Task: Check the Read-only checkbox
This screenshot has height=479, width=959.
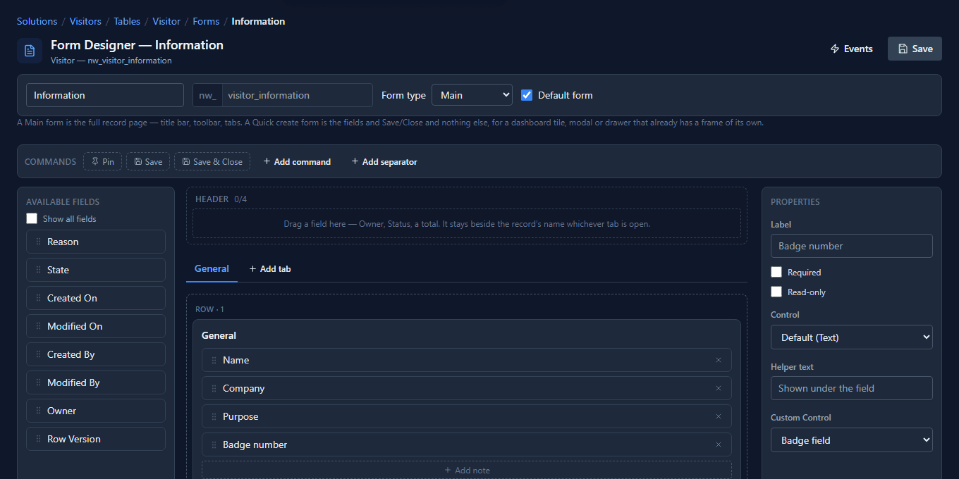Action: (x=776, y=292)
